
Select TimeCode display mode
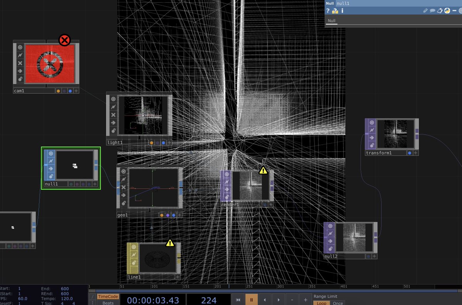coord(108,297)
